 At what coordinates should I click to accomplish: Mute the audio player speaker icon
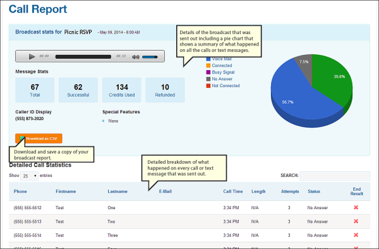click(x=136, y=57)
